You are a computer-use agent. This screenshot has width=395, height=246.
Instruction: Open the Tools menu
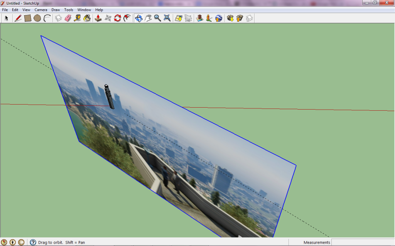69,10
